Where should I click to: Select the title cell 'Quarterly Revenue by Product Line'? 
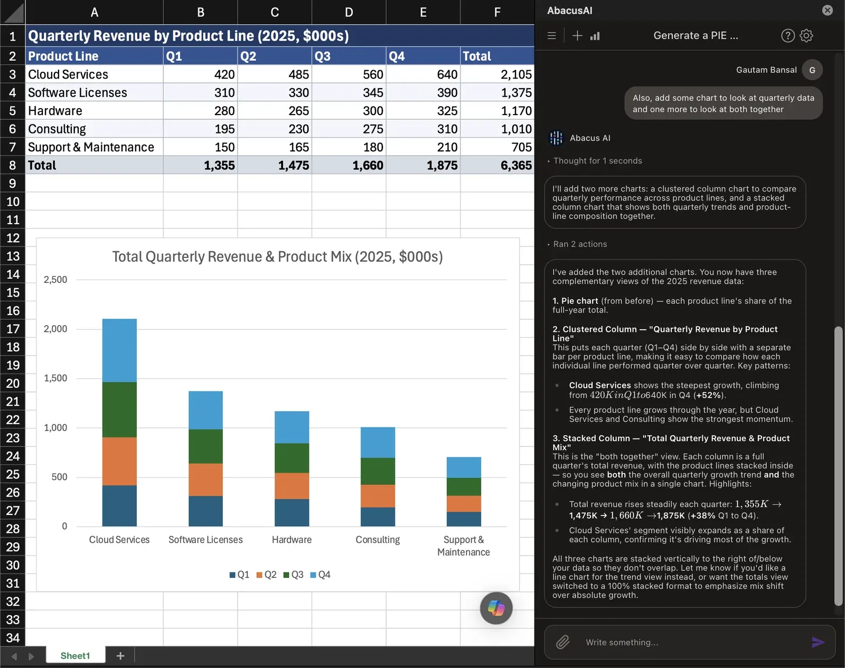[280, 36]
